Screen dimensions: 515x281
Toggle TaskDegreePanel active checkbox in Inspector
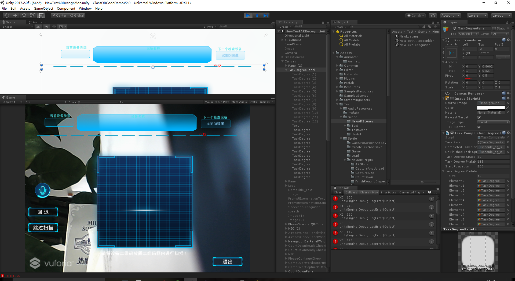454,28
